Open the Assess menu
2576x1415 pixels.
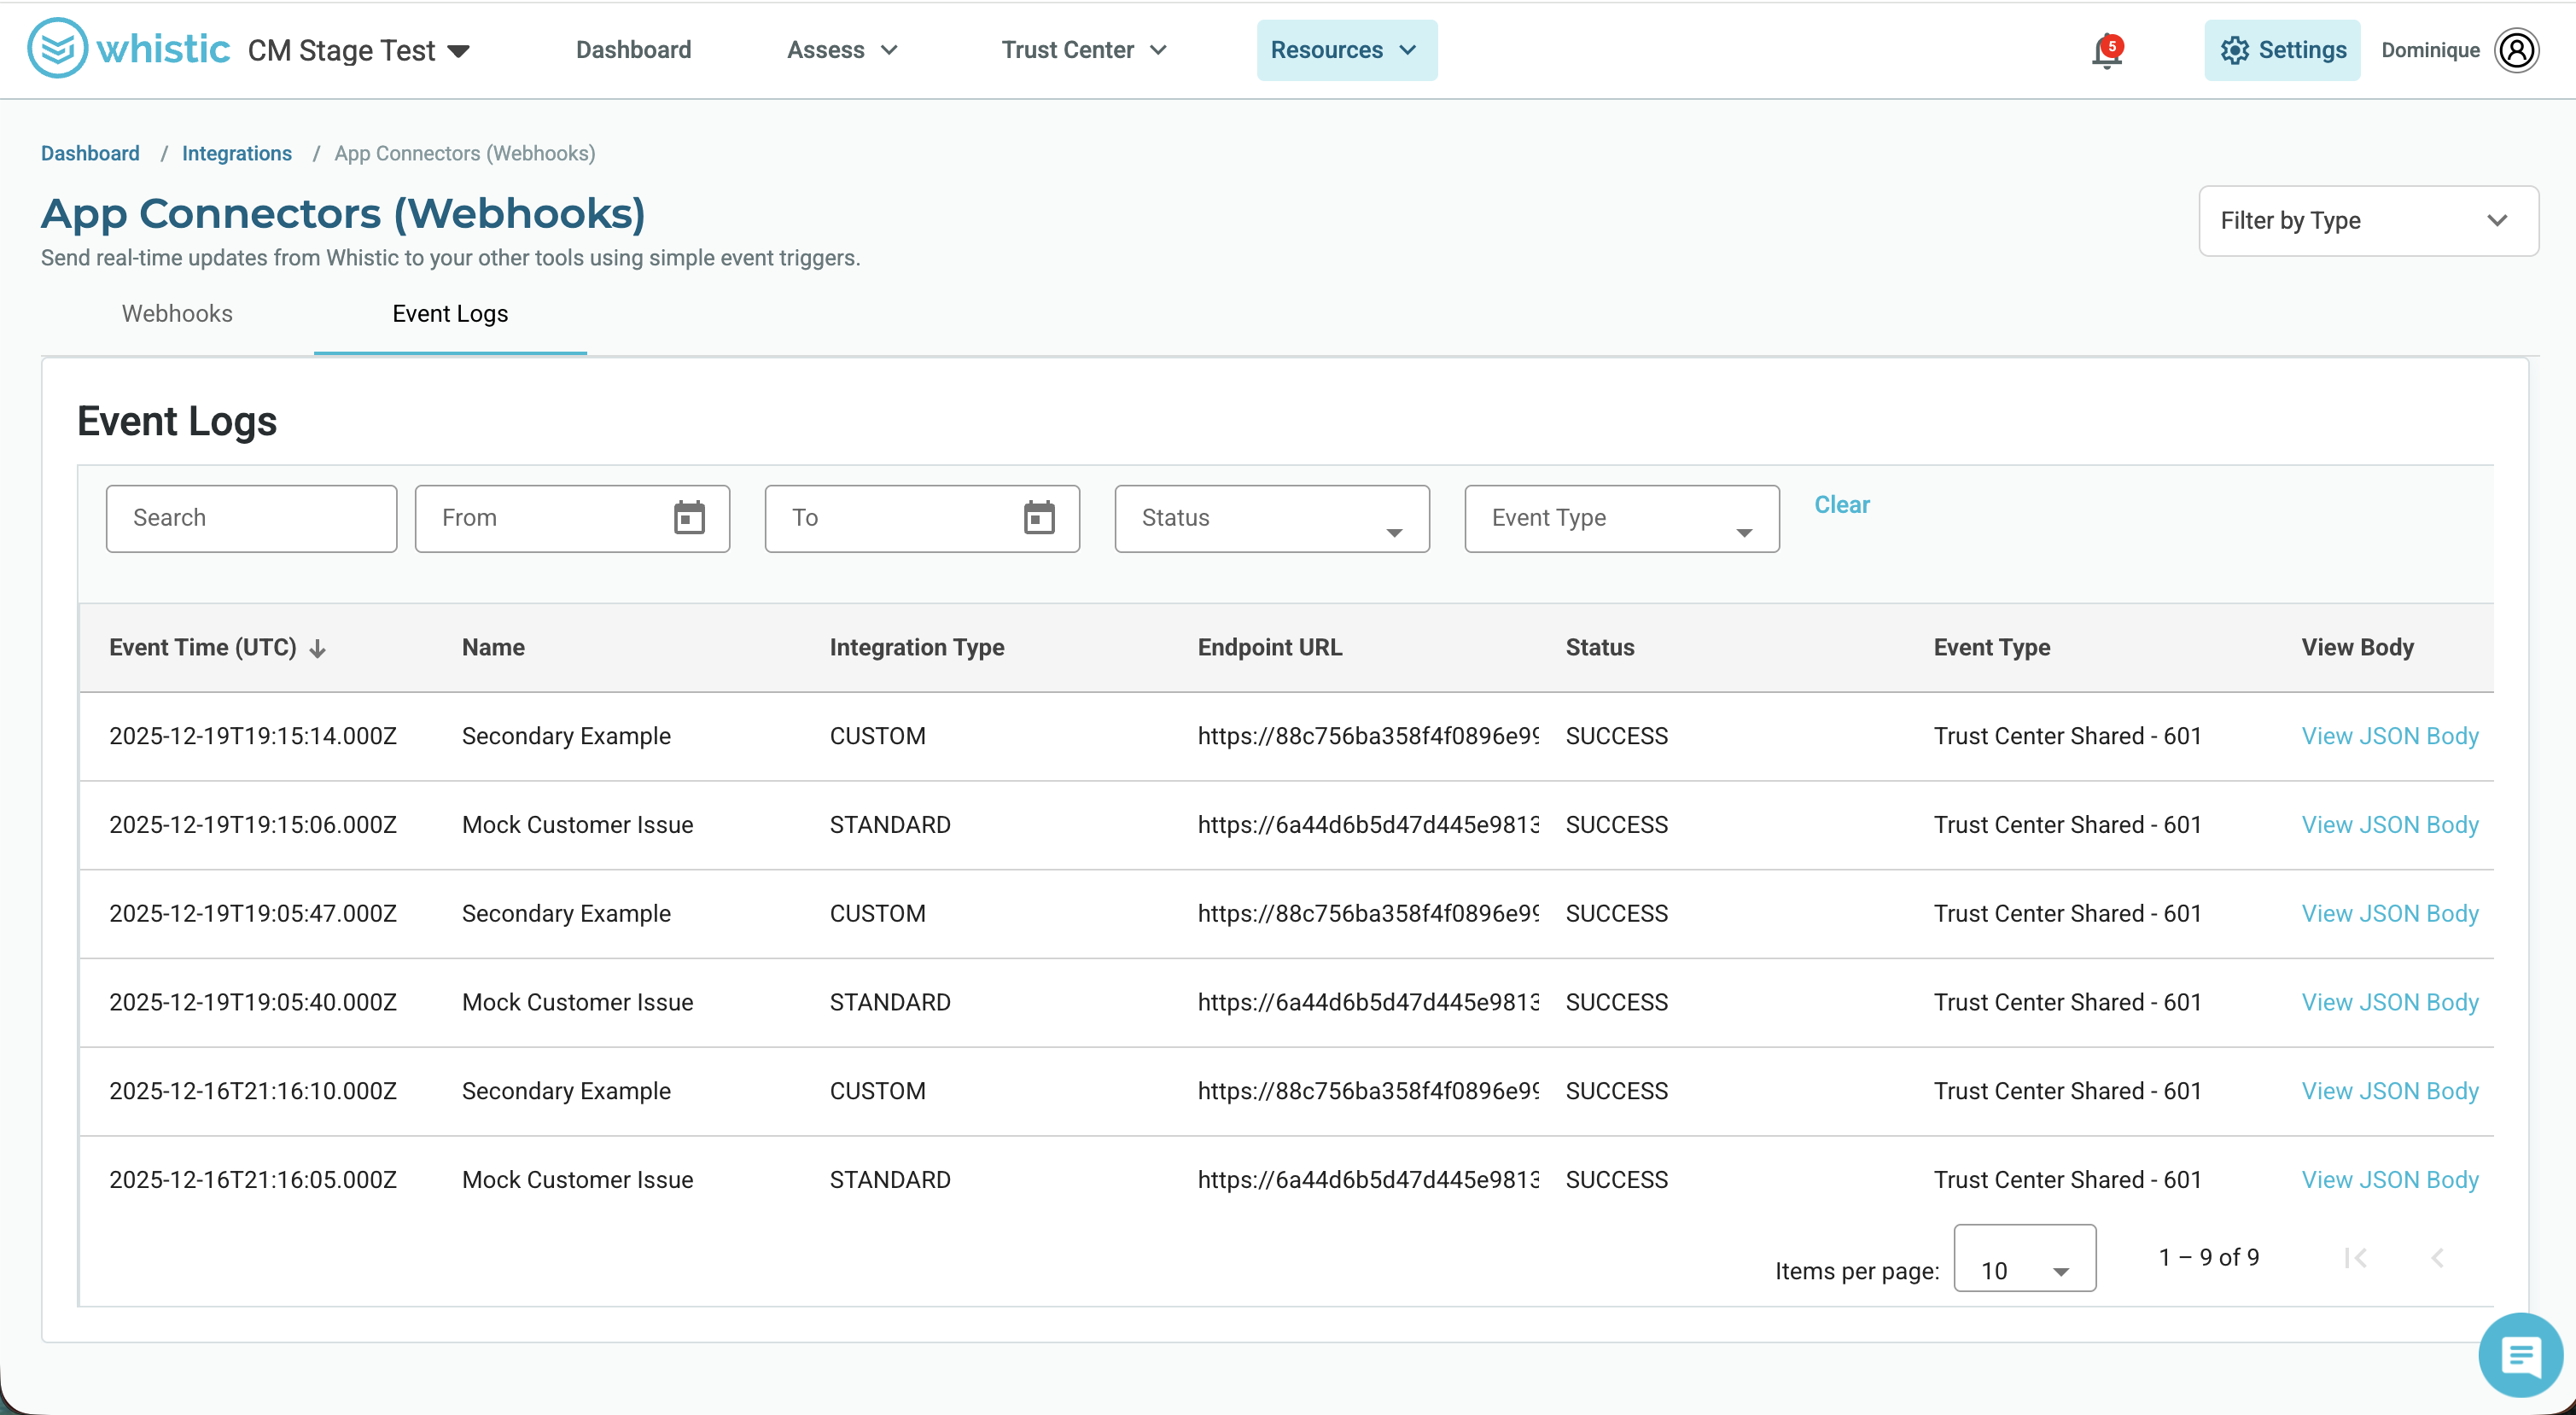point(842,50)
